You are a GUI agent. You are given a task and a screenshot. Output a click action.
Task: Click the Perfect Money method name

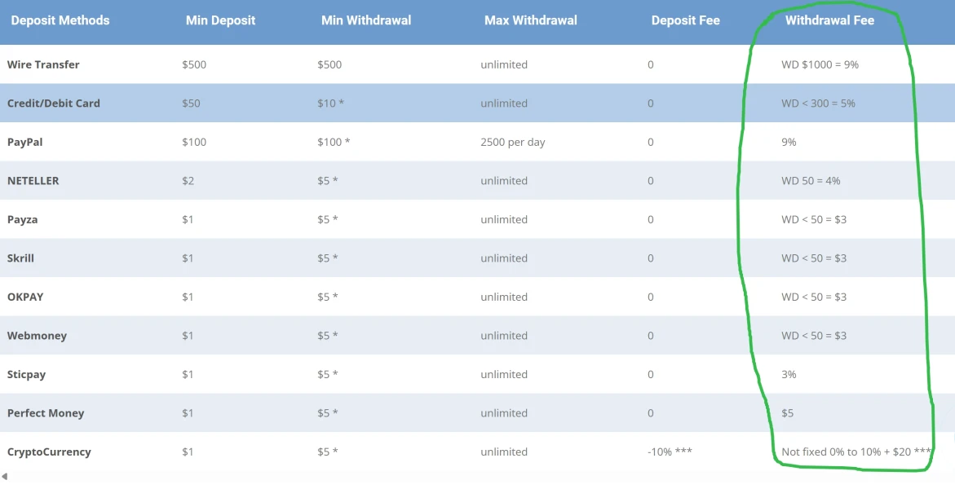click(46, 413)
